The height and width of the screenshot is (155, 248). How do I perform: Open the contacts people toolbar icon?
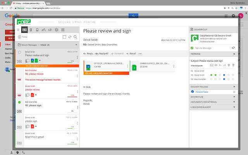pyautogui.click(x=43, y=30)
